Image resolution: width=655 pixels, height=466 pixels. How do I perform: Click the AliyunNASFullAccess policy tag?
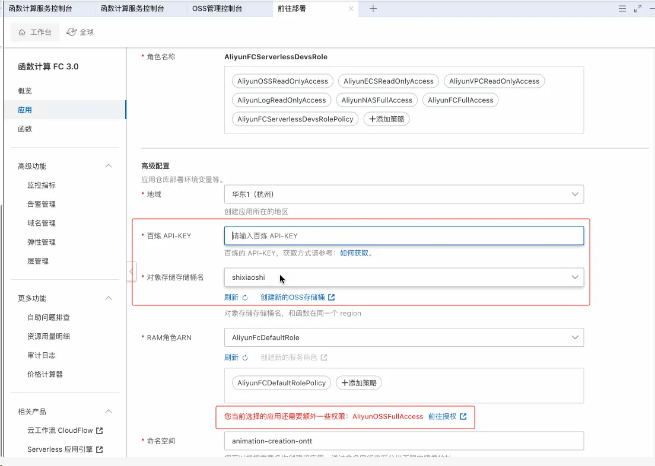pos(377,100)
